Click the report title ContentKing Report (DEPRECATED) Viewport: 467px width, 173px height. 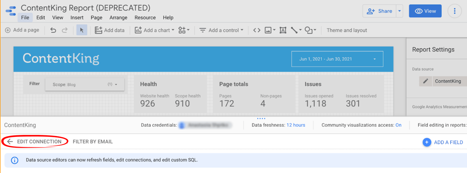coord(86,8)
